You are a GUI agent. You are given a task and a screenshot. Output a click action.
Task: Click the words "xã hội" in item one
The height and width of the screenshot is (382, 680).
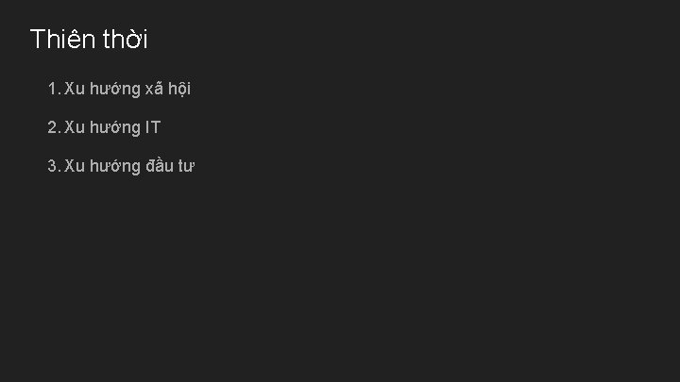coord(168,90)
